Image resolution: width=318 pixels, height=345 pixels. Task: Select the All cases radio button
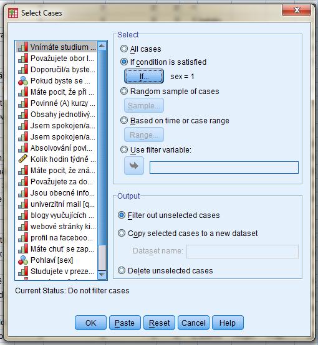tap(124, 49)
